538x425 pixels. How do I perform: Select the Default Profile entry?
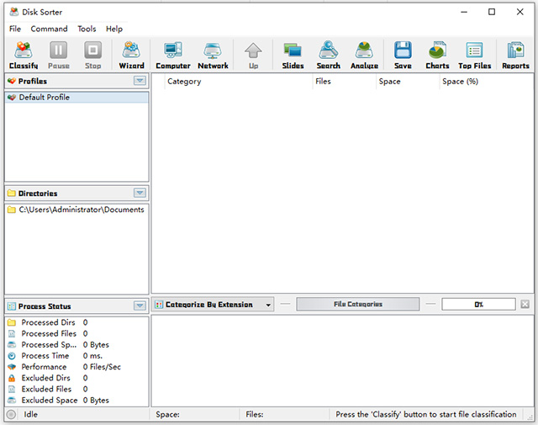tap(44, 98)
